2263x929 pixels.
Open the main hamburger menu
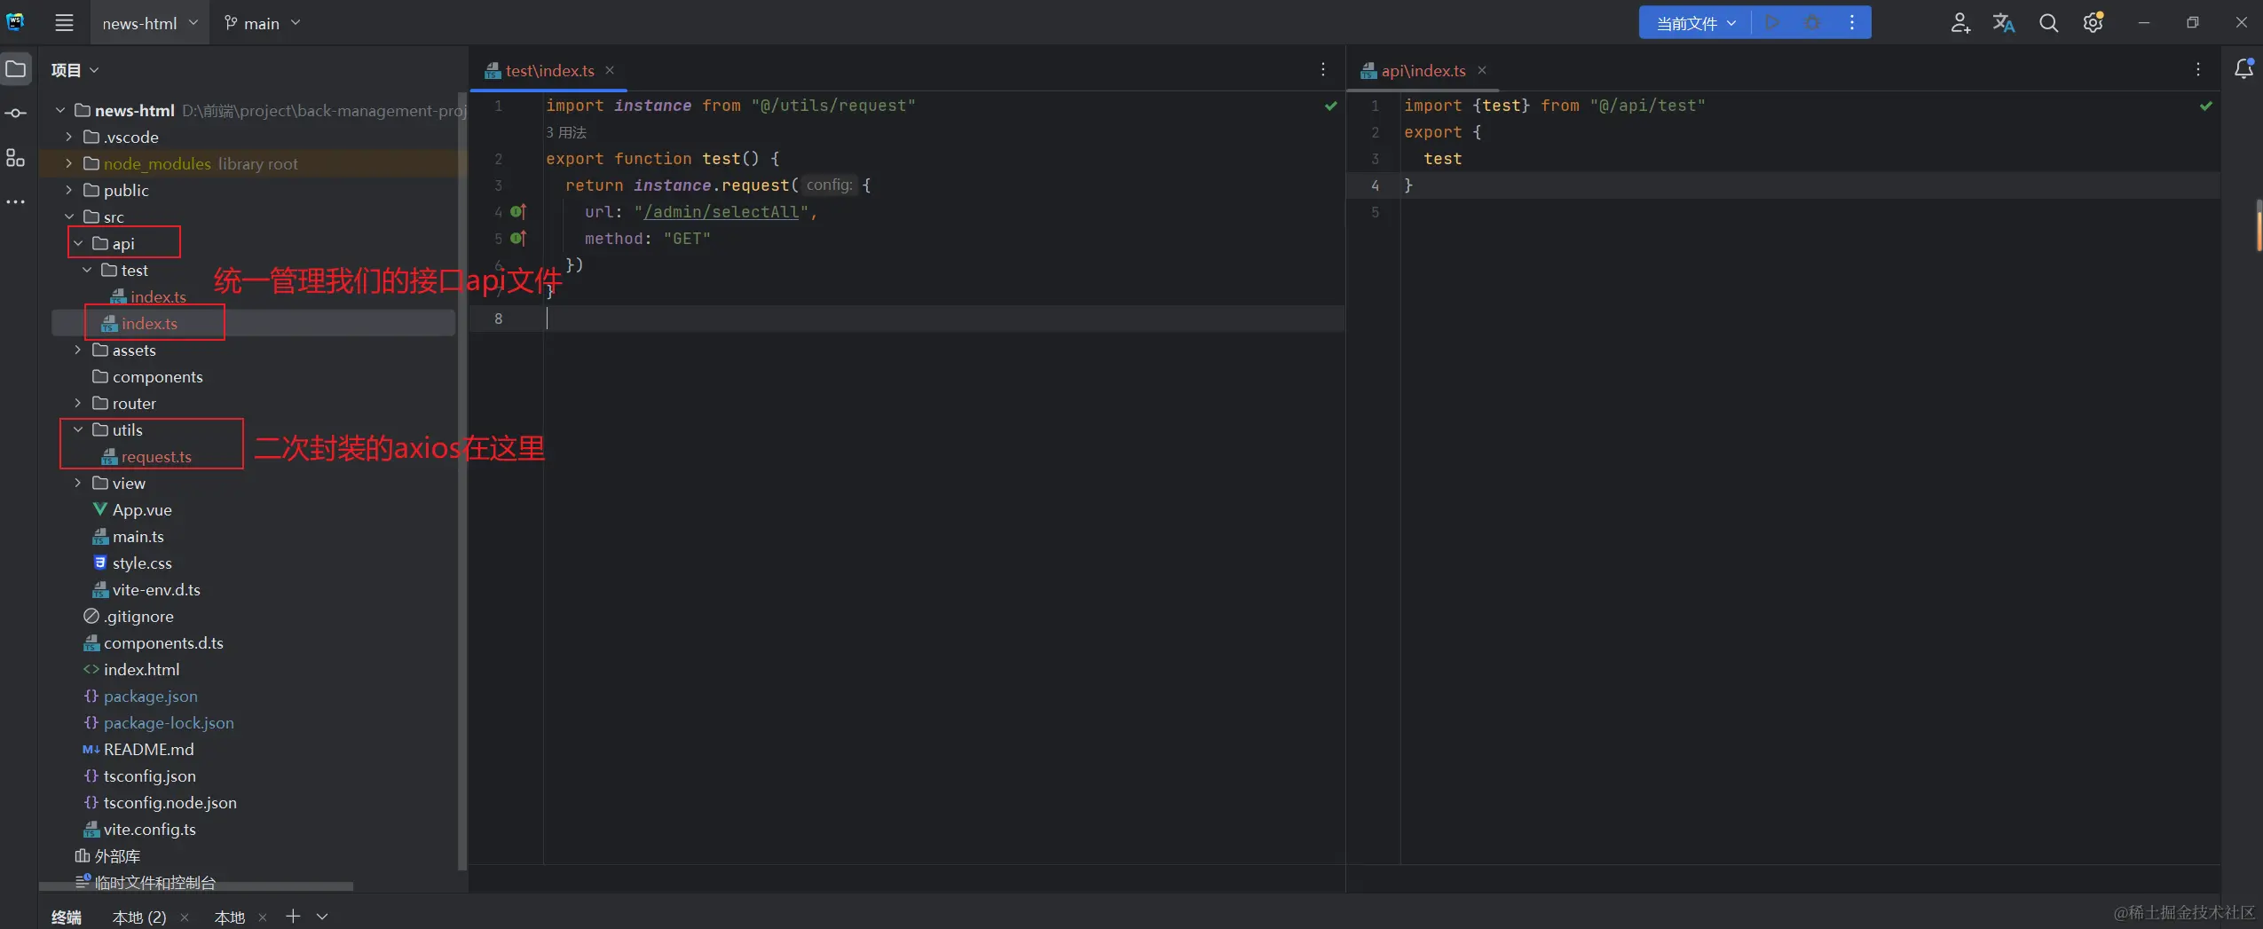[x=64, y=23]
